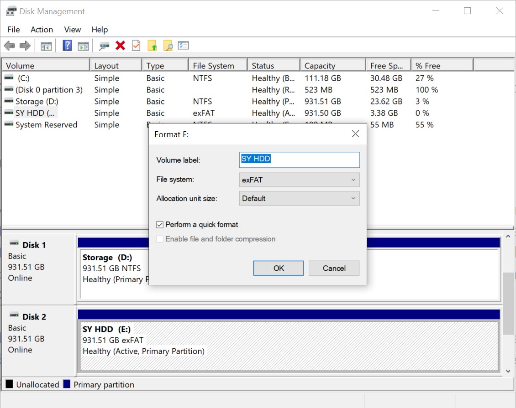Select the Storage (D:) row in volume list

point(37,102)
